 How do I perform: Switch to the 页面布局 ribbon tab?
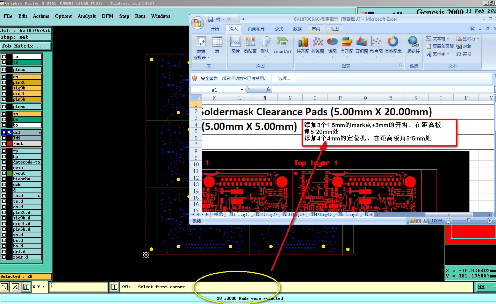click(x=256, y=29)
